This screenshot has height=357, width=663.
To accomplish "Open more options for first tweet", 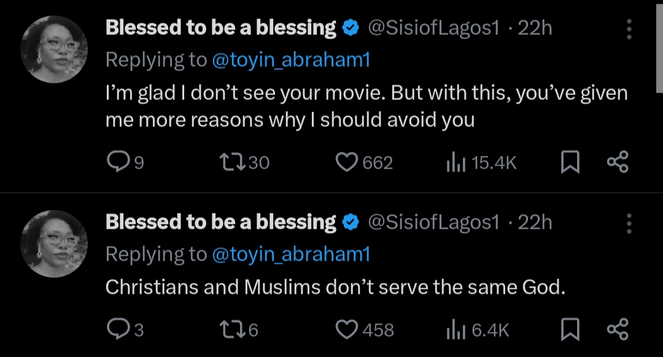I will pos(629,29).
